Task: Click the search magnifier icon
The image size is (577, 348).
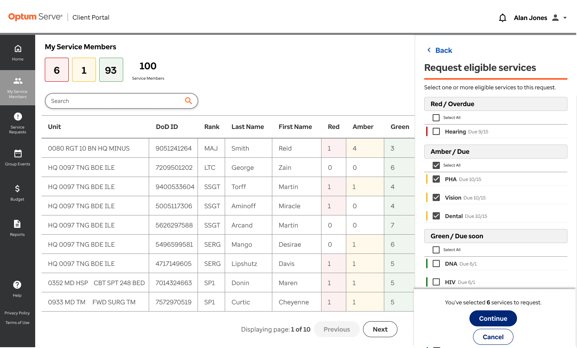Action: coord(188,101)
